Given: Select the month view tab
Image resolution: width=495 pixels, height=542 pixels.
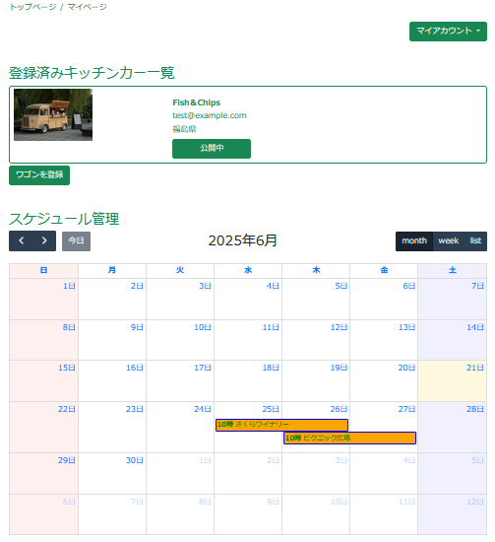Looking at the screenshot, I should point(414,240).
